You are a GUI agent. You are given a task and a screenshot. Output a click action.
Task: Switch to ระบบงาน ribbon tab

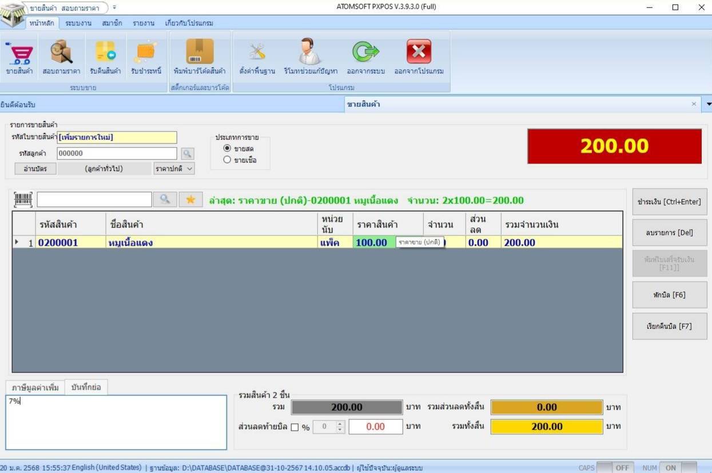[x=78, y=23]
